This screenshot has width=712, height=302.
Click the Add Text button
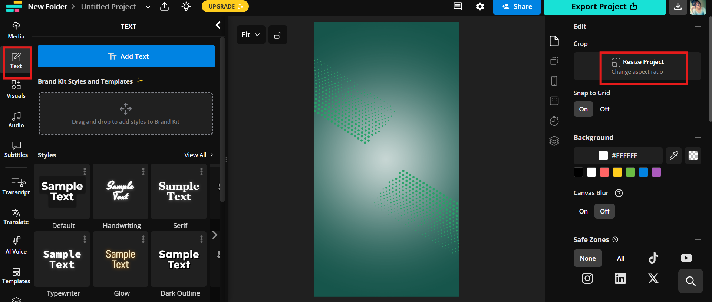point(126,56)
